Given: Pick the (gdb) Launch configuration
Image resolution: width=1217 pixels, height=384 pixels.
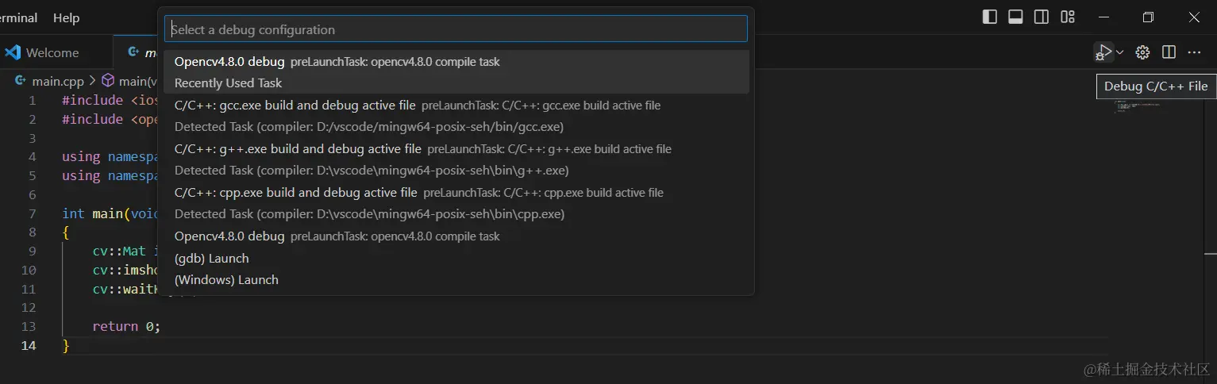Looking at the screenshot, I should click(x=456, y=258).
